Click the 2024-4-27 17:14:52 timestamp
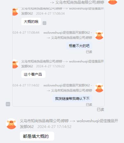Image resolution: width=124 pixels, height=143 pixels. click(x=54, y=127)
